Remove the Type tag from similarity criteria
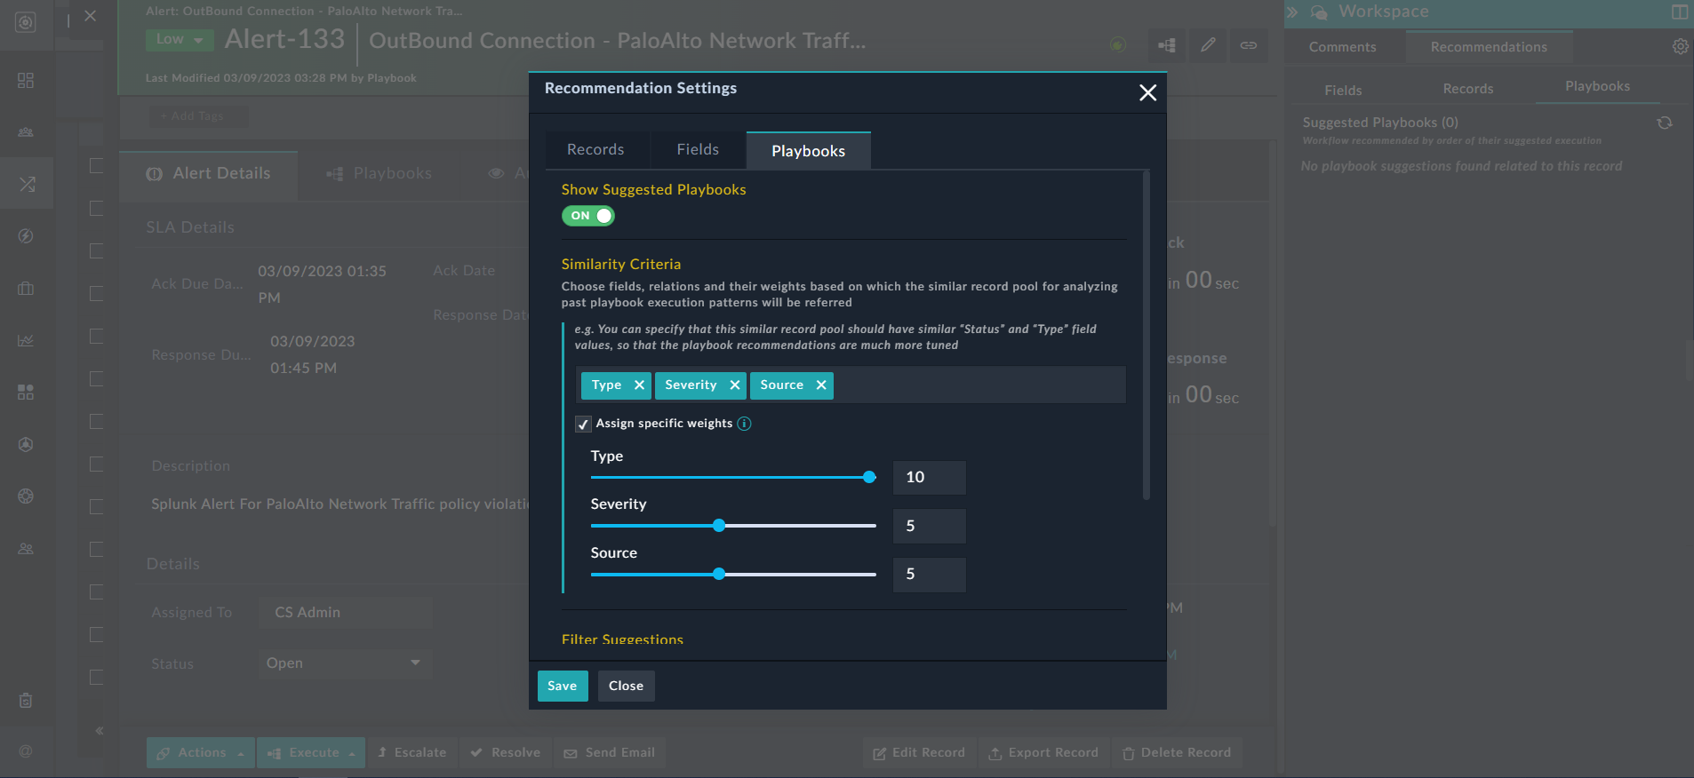Image resolution: width=1694 pixels, height=778 pixels. point(639,385)
